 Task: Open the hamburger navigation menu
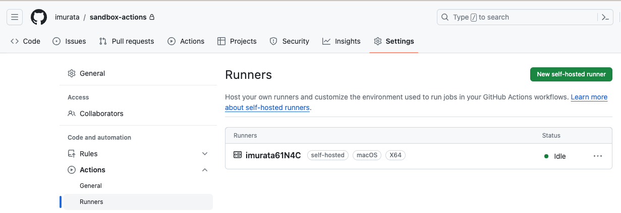15,17
